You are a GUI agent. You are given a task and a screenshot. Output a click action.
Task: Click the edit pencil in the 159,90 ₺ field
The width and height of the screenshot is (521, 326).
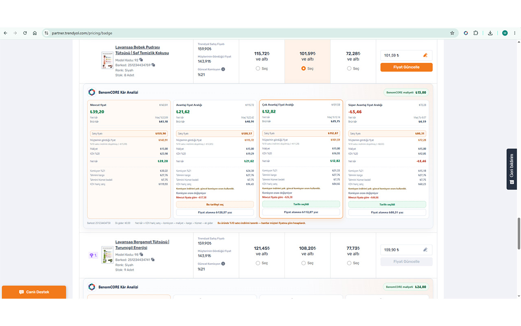425,250
